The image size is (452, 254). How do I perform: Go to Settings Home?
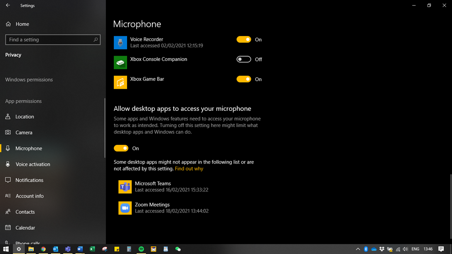pyautogui.click(x=22, y=24)
